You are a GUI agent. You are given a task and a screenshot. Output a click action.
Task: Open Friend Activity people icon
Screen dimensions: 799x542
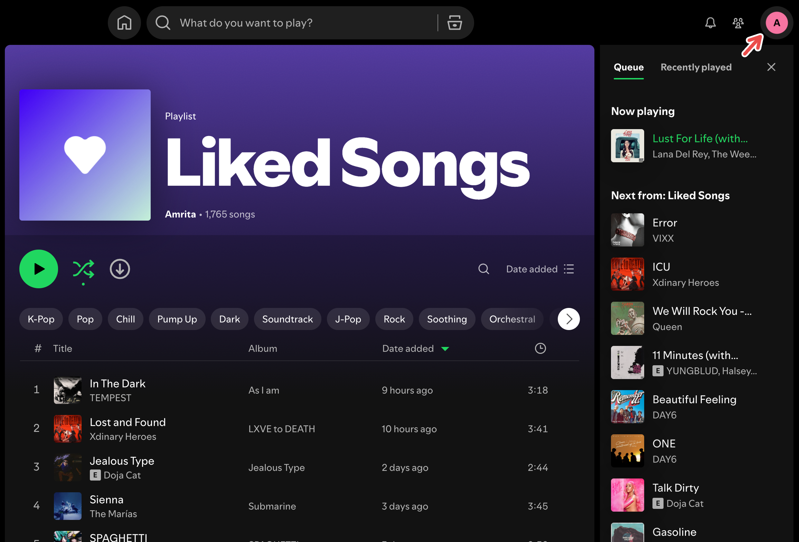point(738,23)
